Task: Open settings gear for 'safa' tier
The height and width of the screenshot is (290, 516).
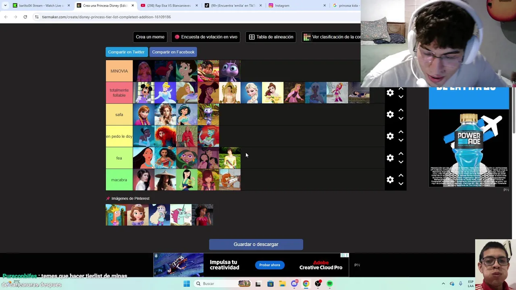Action: (x=390, y=114)
